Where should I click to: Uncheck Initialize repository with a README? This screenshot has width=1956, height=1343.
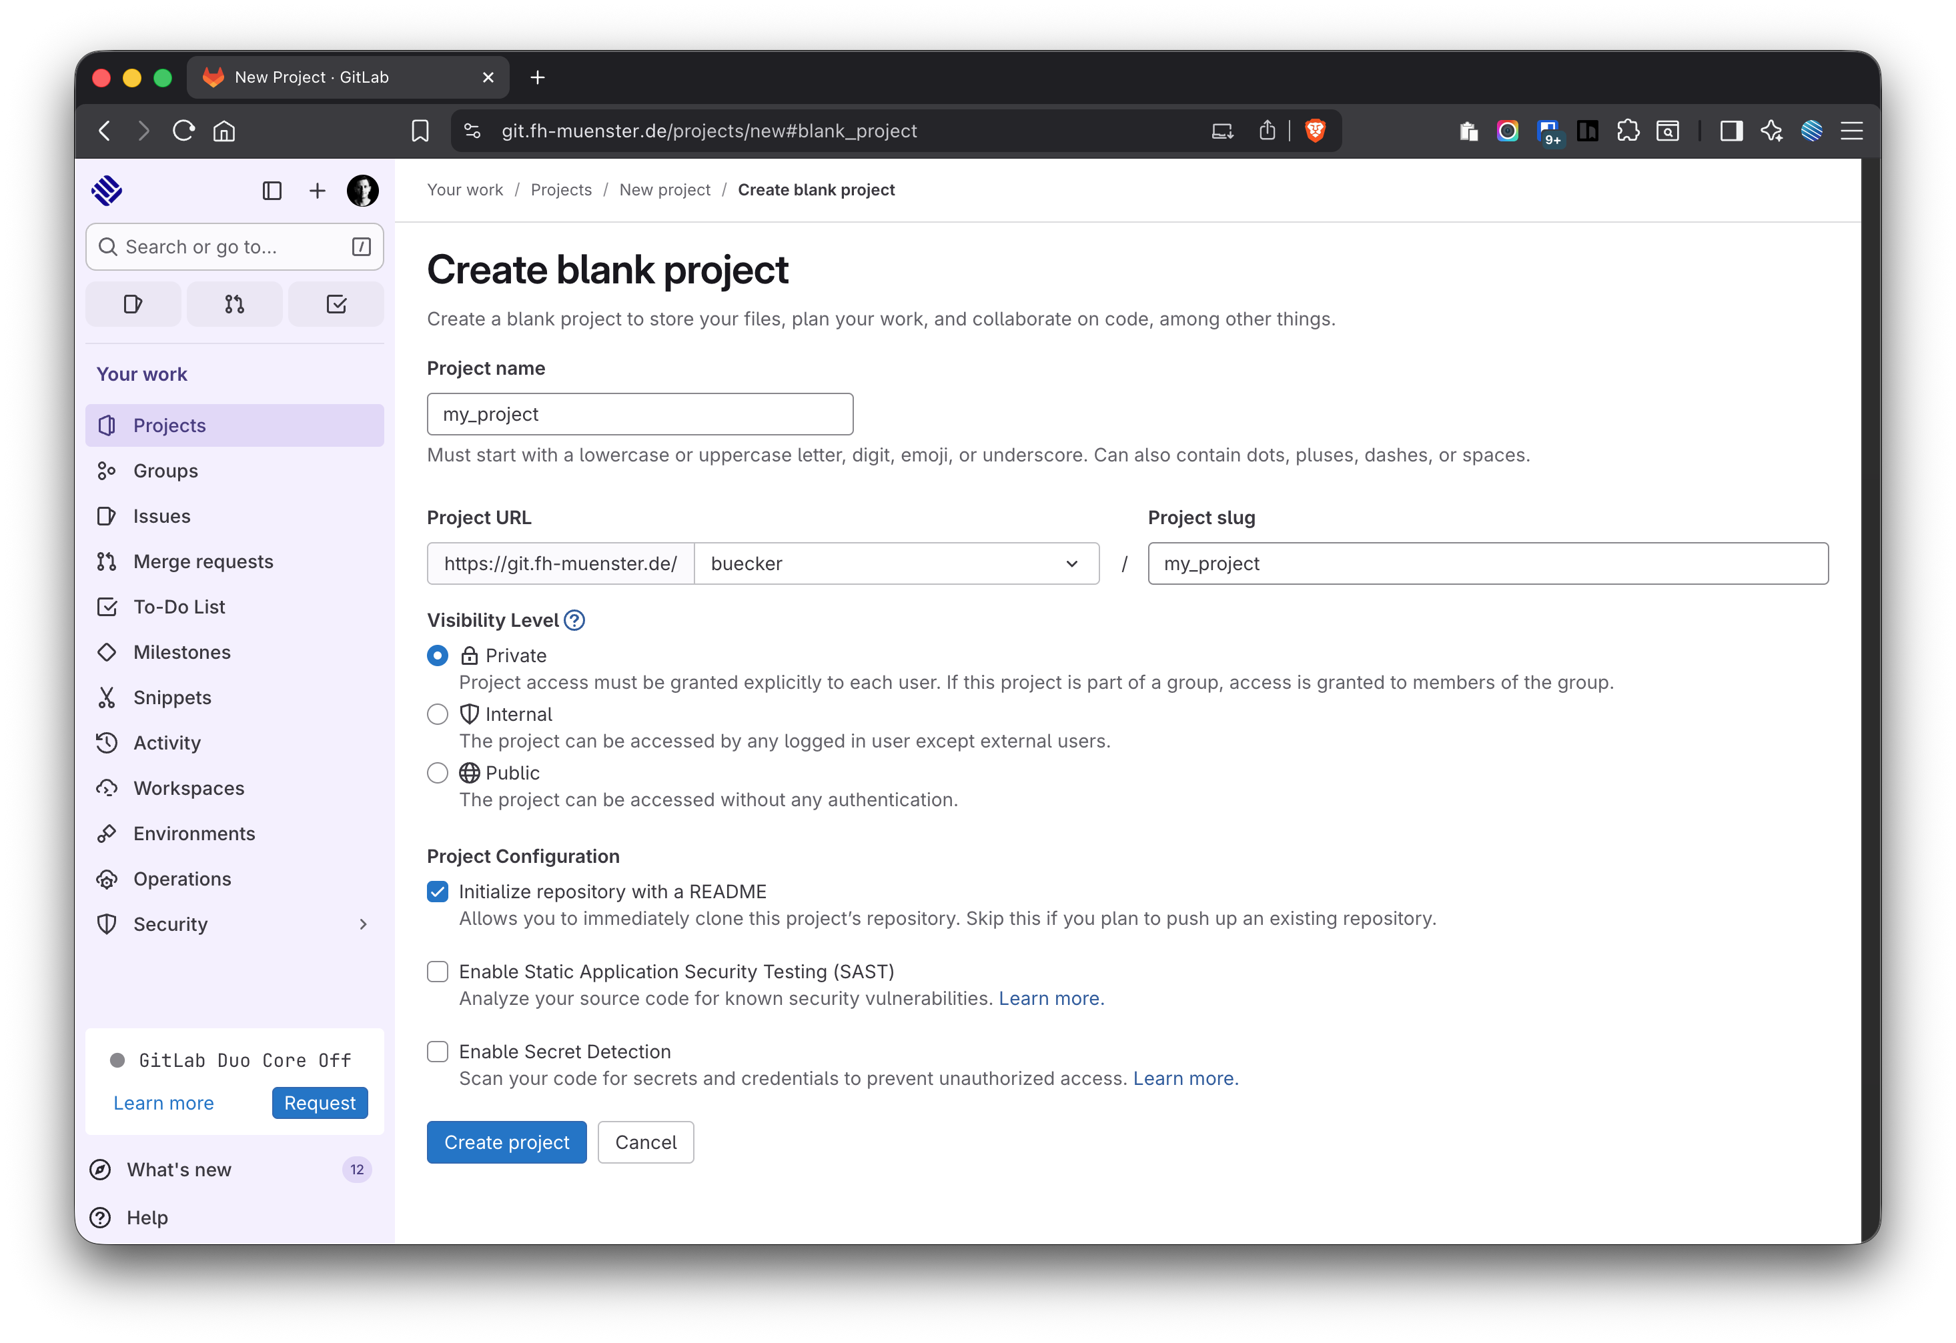tap(438, 892)
